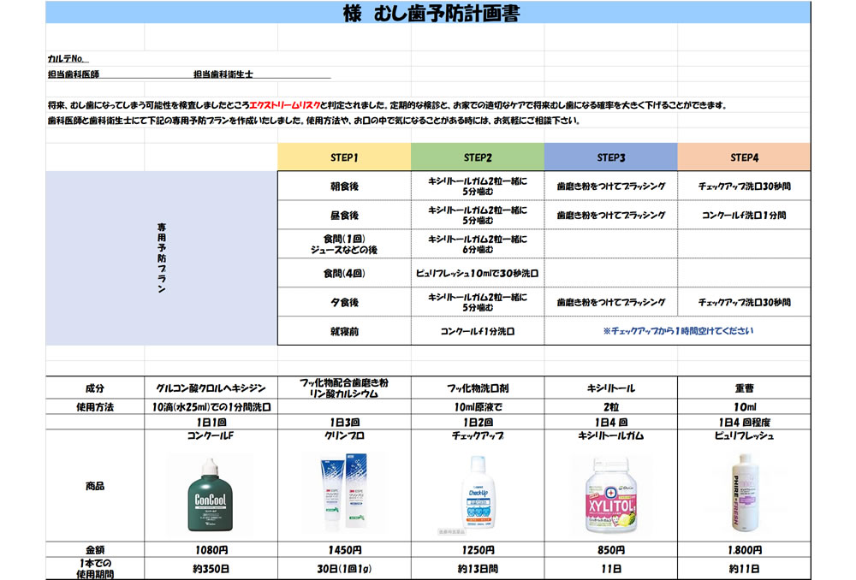Select the カルテNo. field label

(x=67, y=58)
